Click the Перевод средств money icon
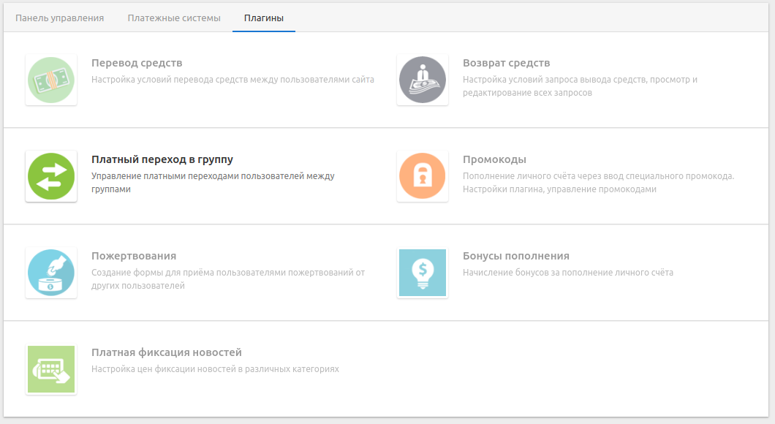Screen dimensions: 775x424 51,80
